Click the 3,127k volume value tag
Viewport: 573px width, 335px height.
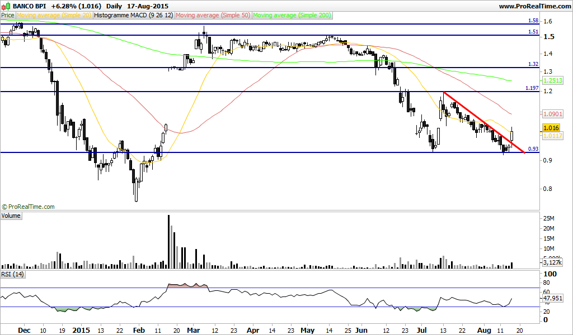tap(552, 262)
